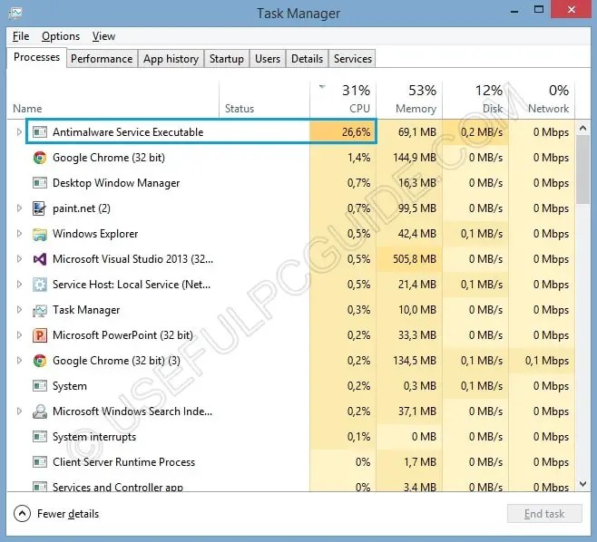Click the Desktop Window Manager icon
This screenshot has height=542, width=597.
[40, 183]
